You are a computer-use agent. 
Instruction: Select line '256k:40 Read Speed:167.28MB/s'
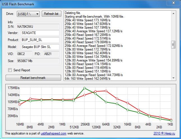87,35
